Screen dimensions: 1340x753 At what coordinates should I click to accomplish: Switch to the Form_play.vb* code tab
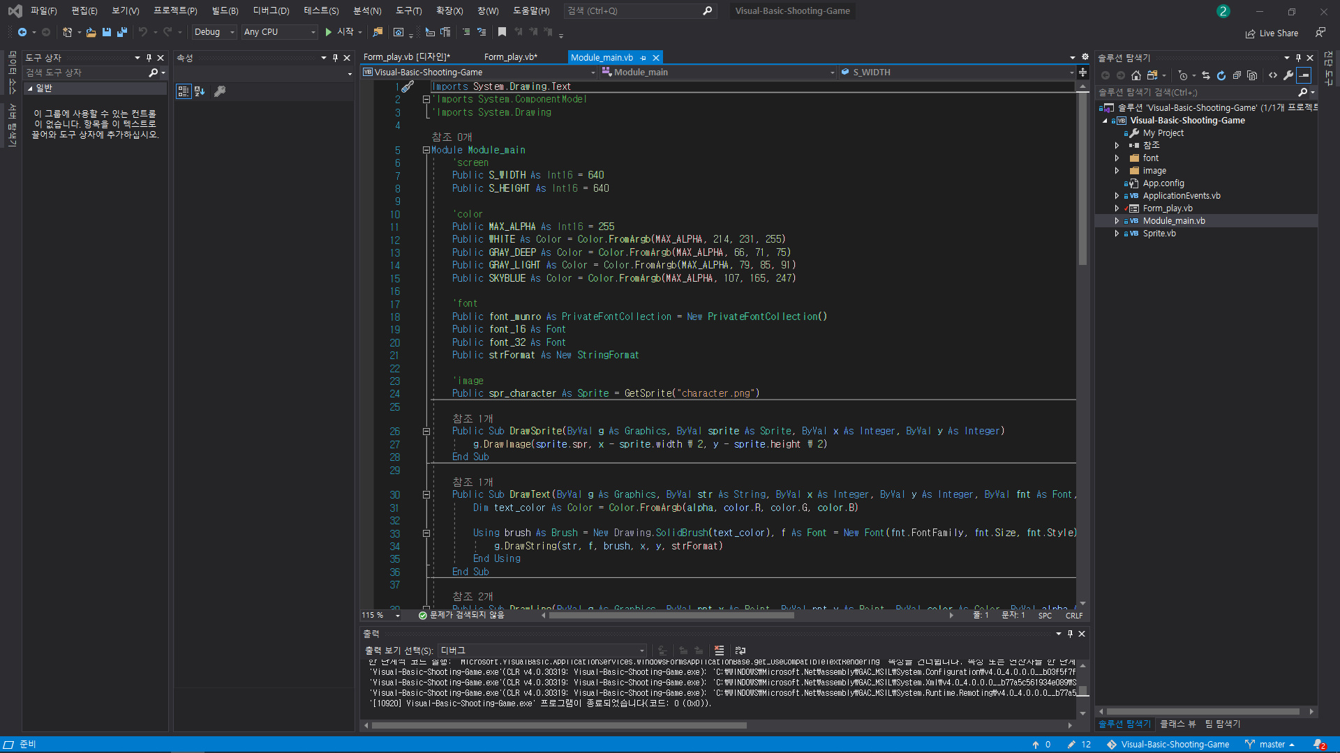pyautogui.click(x=510, y=57)
